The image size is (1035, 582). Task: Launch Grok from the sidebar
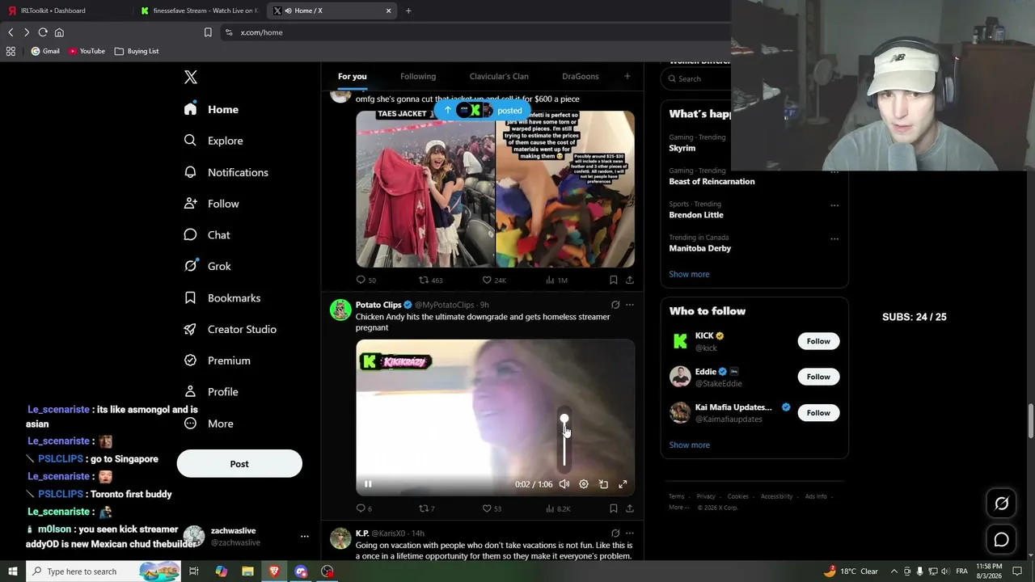[x=207, y=266]
